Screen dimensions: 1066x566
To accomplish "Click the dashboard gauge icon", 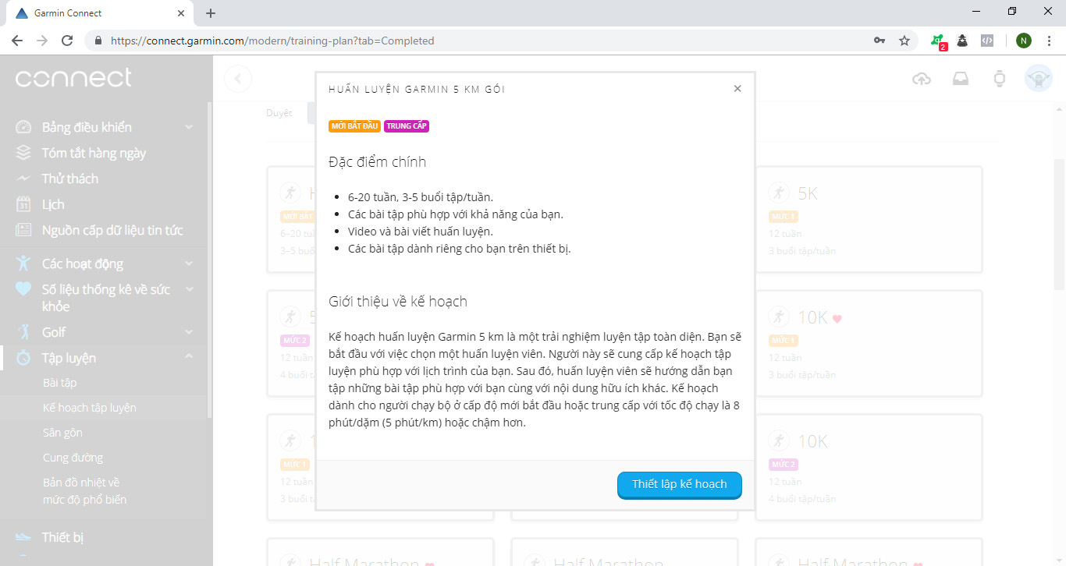I will [x=24, y=127].
